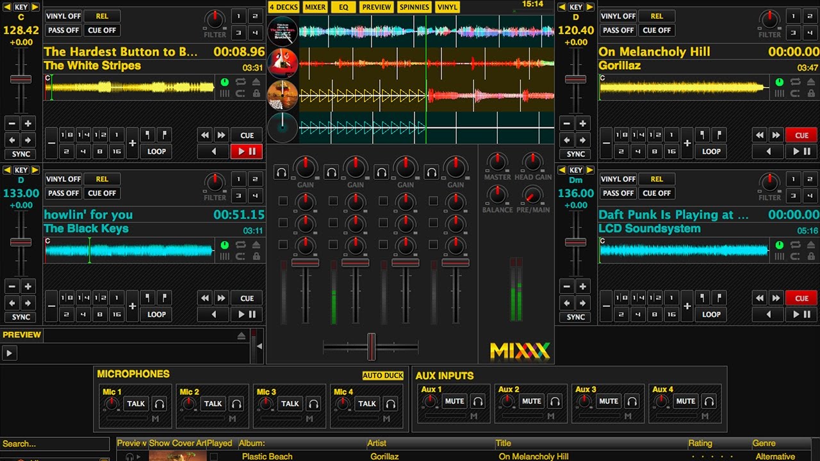The height and width of the screenshot is (461, 820).
Task: Fast-forward The White Stripes track
Action: 221,135
